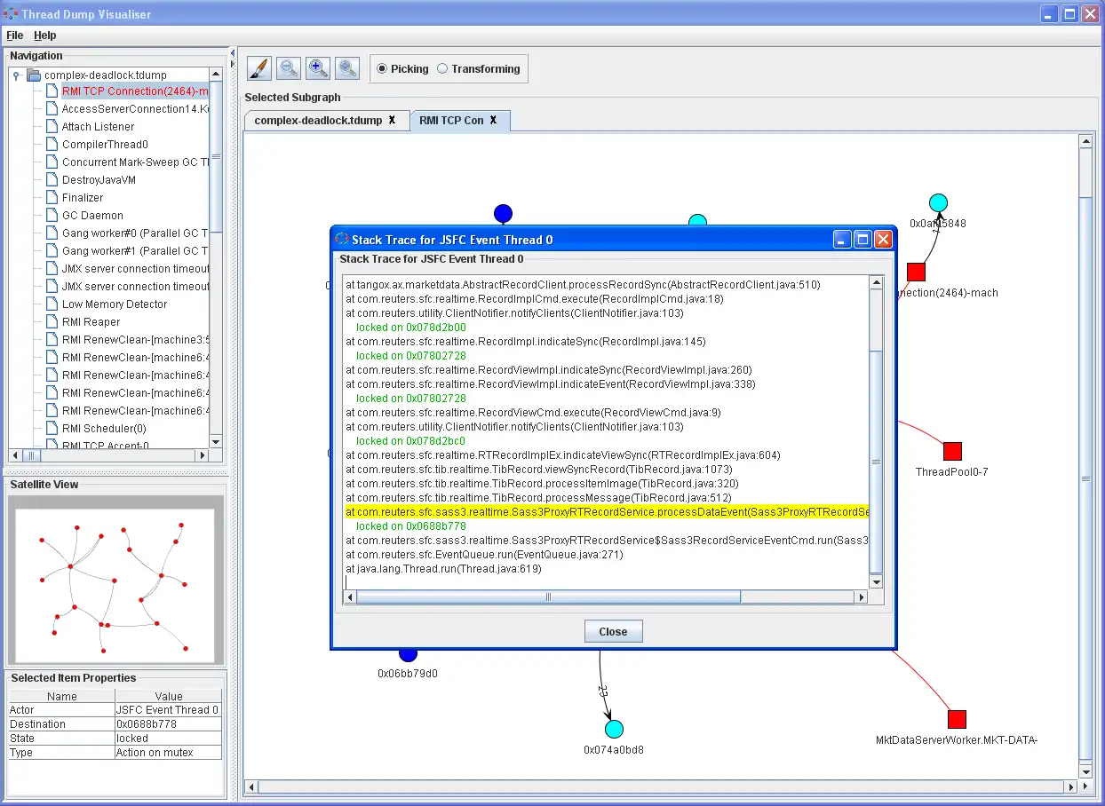Viewport: 1105px width, 806px height.
Task: Click the blue node labeled 0x06bb79d0
Action: [408, 655]
